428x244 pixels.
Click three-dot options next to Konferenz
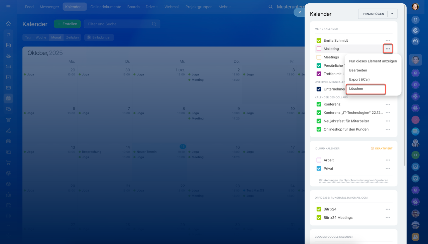388,104
